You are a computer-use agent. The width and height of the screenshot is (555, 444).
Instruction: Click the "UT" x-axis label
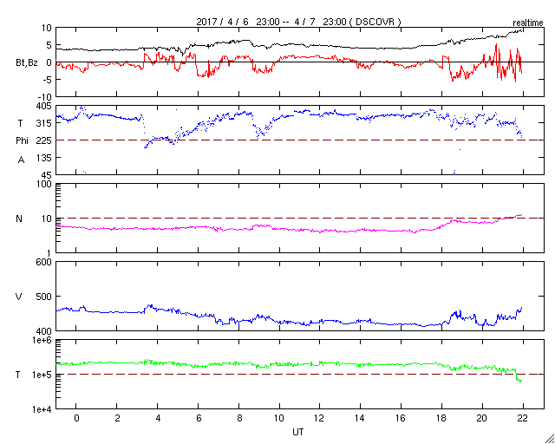click(x=297, y=432)
